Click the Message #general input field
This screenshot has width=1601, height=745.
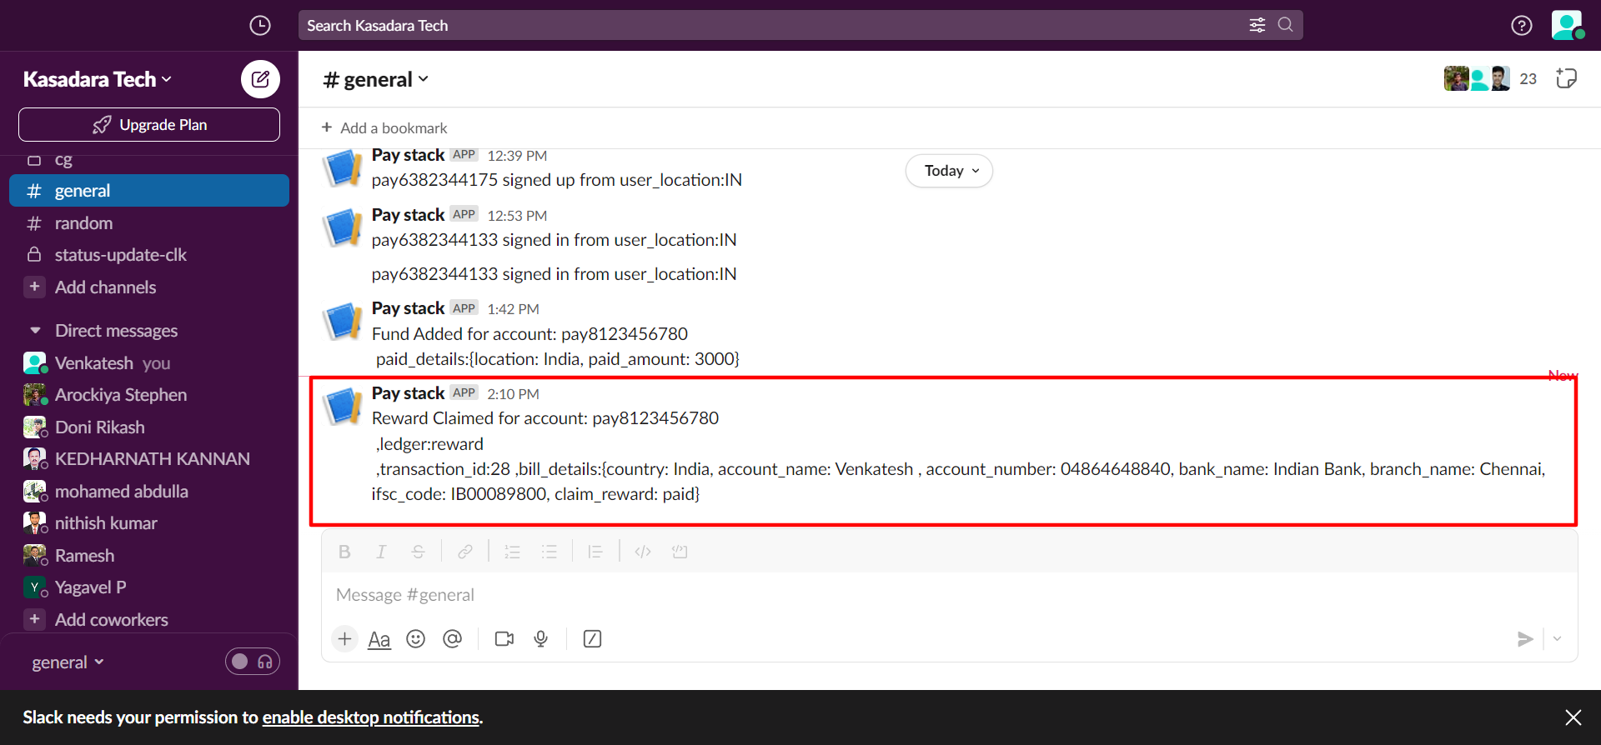click(x=917, y=595)
